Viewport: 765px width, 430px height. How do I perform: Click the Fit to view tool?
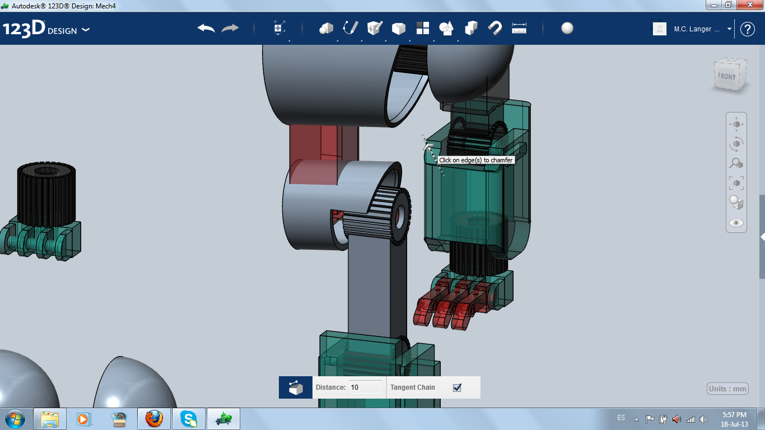click(736, 183)
